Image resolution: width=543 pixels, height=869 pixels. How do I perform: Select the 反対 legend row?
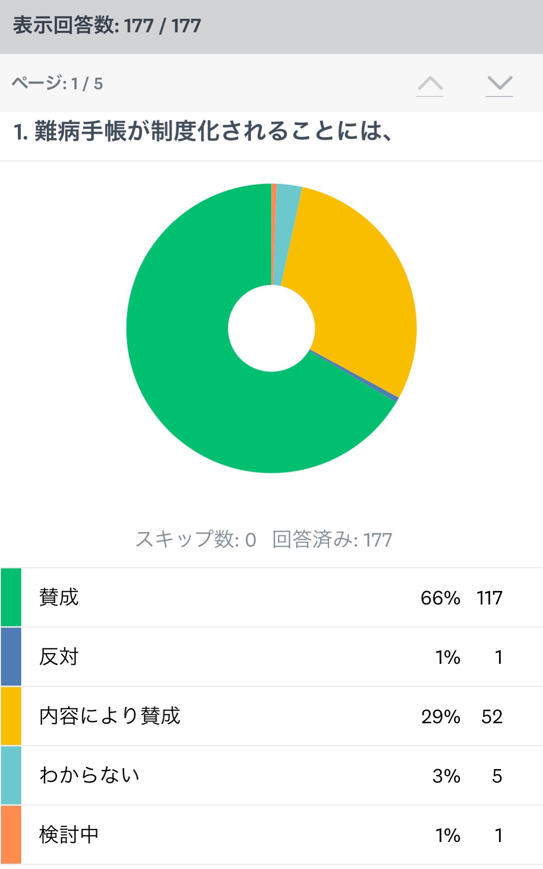271,657
